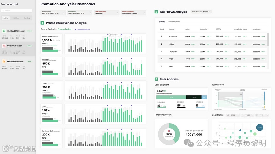Sort table by Avg. Price header
This screenshot has width=275, height=154.
pyautogui.click(x=256, y=29)
